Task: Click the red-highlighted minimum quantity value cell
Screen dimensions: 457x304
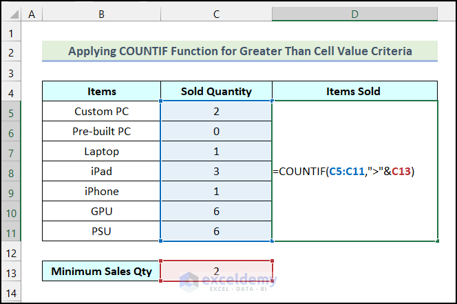Action: point(216,272)
